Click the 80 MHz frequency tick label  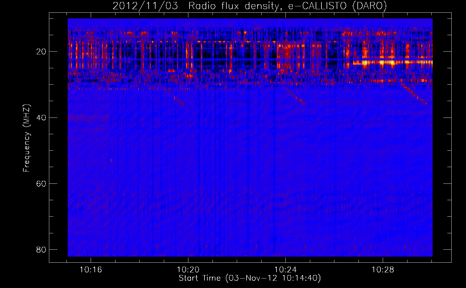41,250
